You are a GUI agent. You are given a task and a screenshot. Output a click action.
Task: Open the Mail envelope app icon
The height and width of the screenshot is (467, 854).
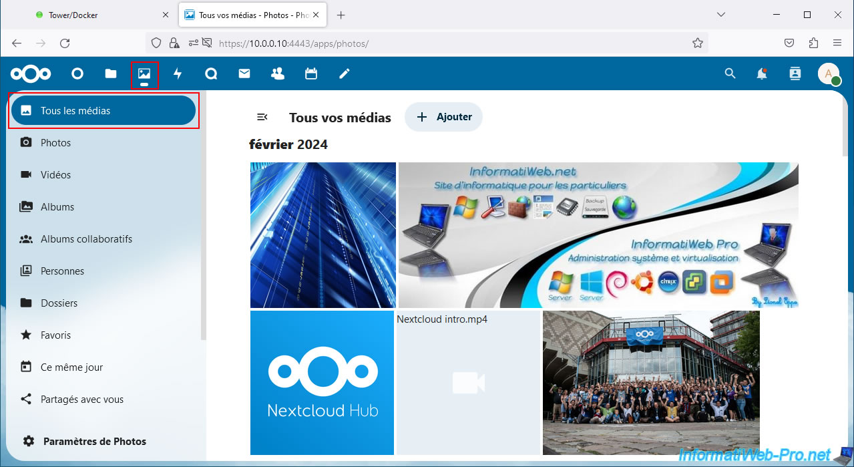244,74
